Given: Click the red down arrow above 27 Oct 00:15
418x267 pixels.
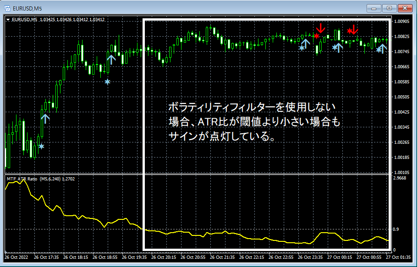Looking at the screenshot, I should coord(353,29).
